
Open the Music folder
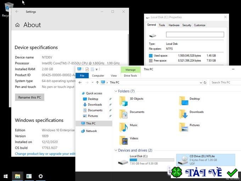click(x=128, y=127)
